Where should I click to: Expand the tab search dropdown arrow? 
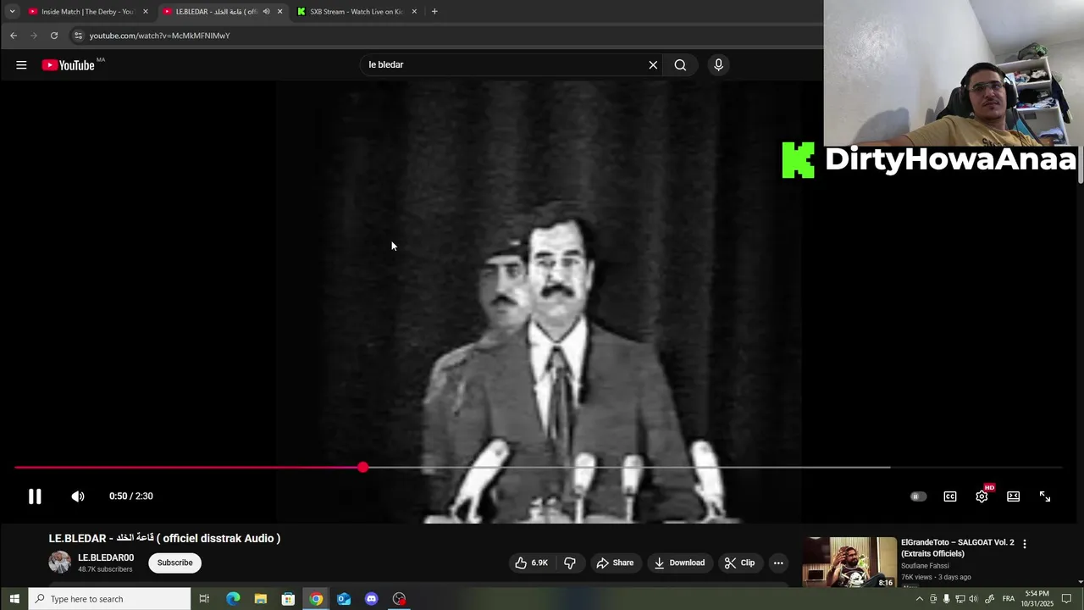(12, 12)
